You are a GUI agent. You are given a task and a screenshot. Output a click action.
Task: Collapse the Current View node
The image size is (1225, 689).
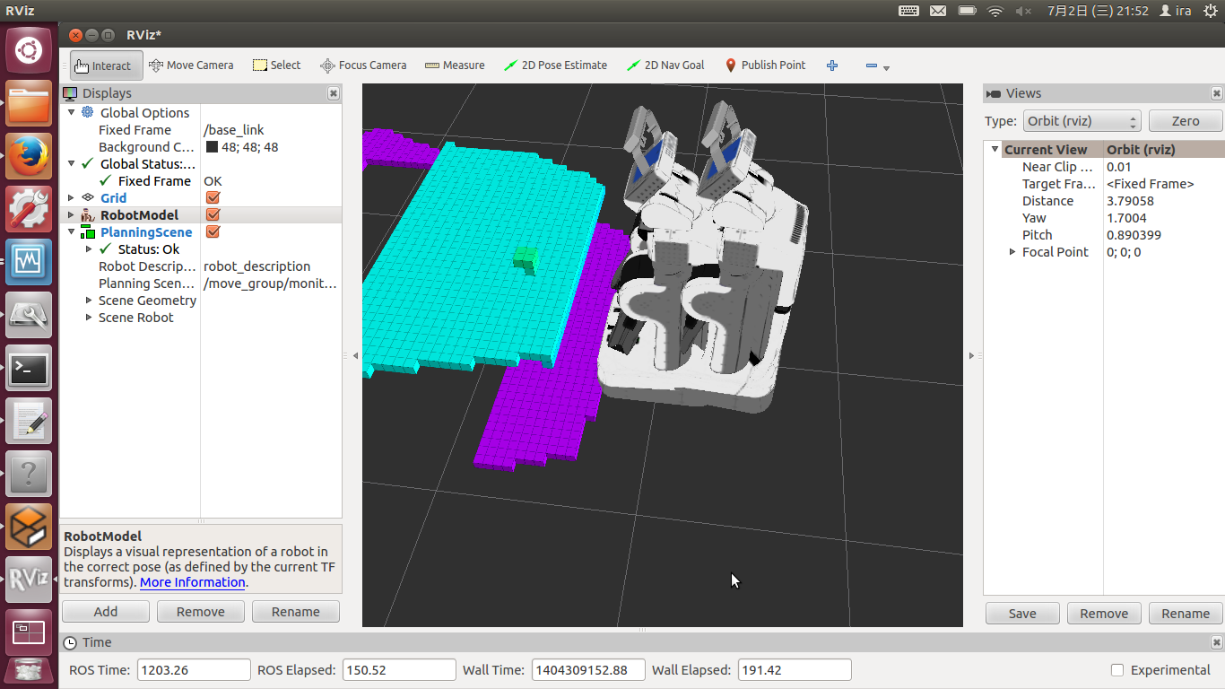(995, 149)
